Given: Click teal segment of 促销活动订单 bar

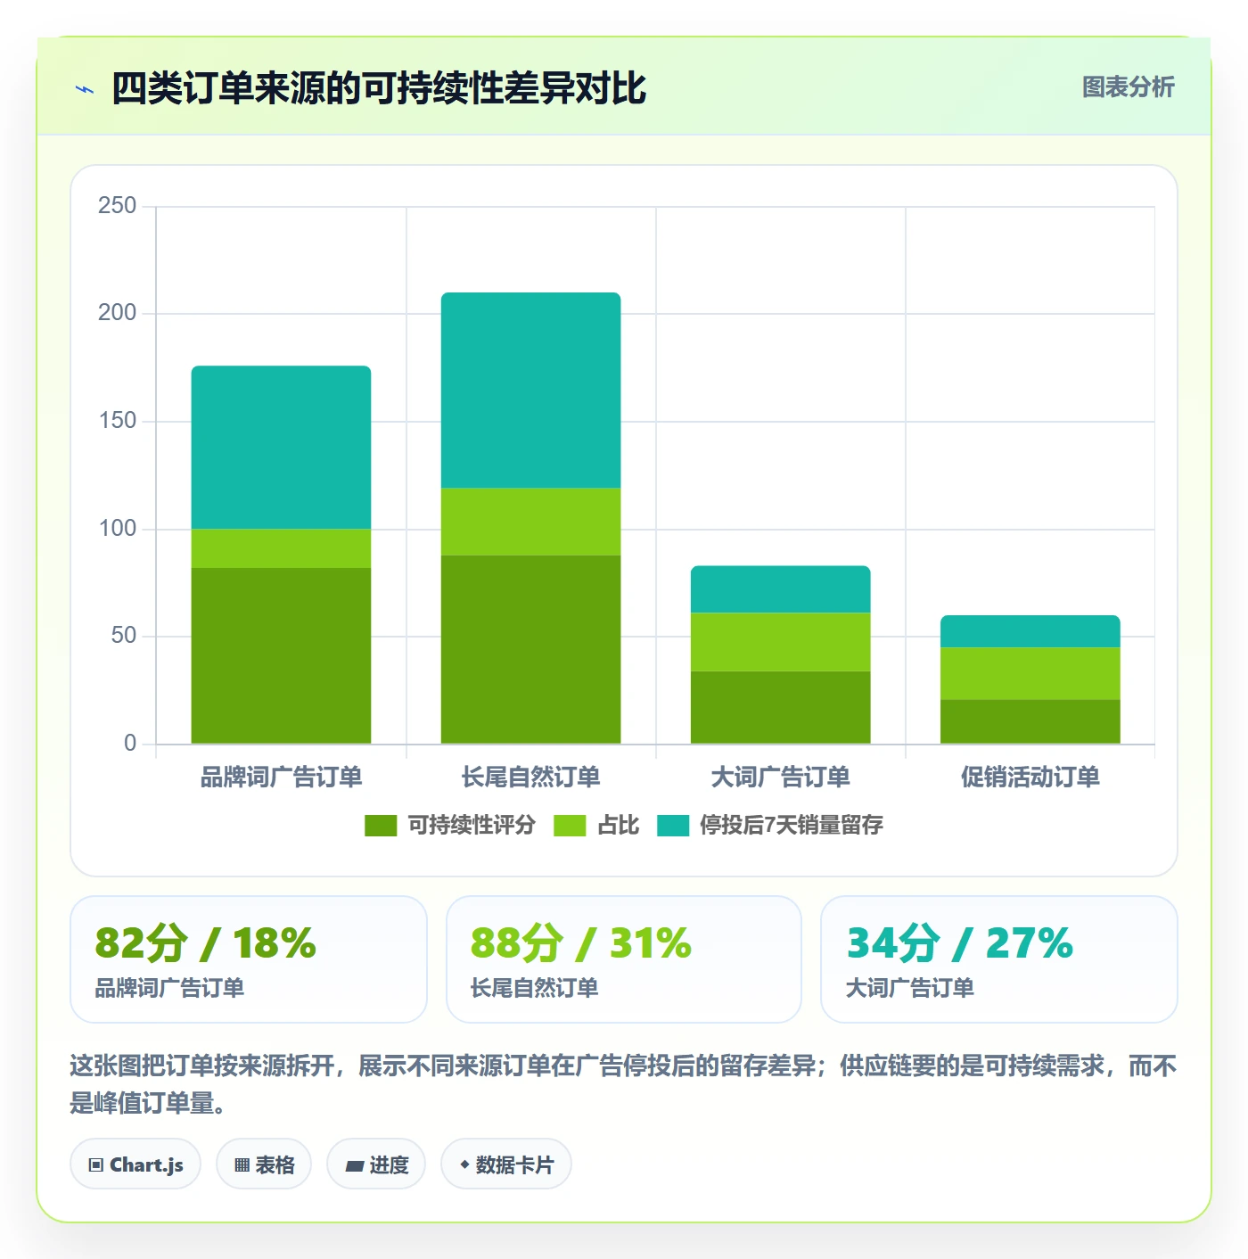Looking at the screenshot, I should point(1030,631).
